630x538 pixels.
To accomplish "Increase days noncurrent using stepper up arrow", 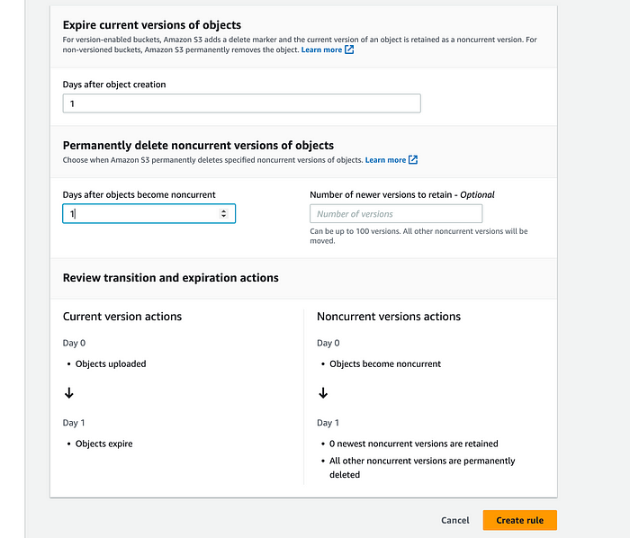I will tap(224, 211).
